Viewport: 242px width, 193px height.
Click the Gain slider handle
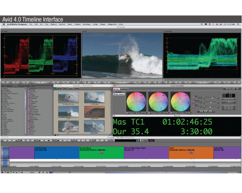point(212,98)
